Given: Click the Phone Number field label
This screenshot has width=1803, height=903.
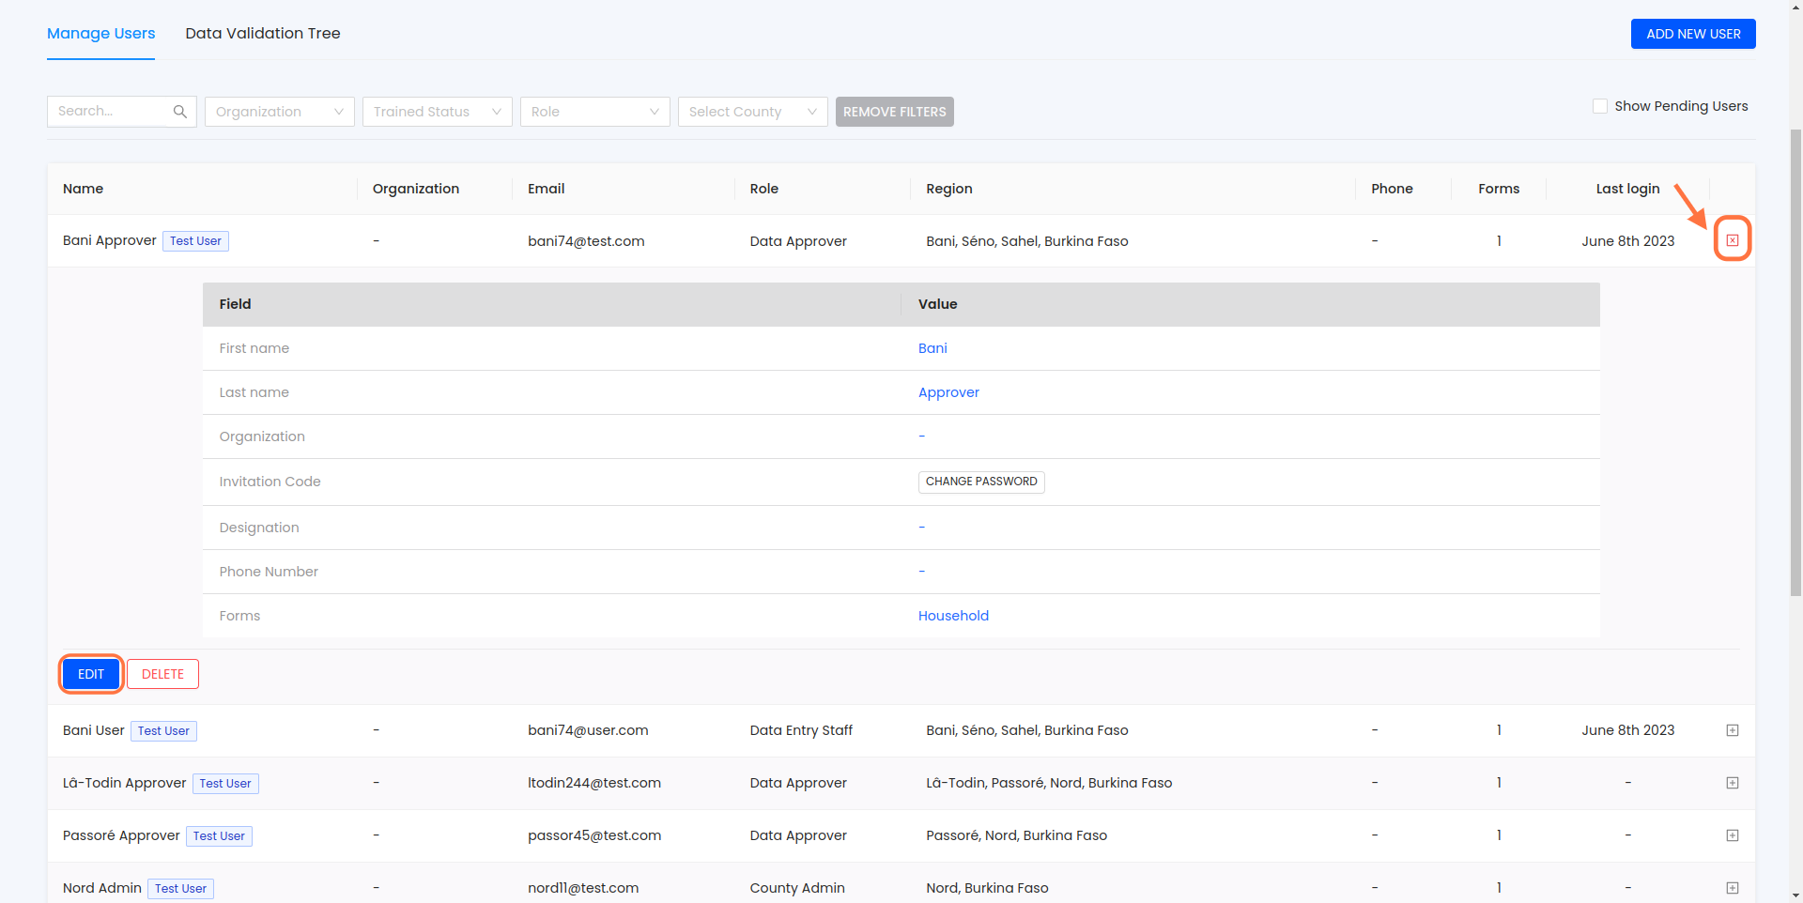Looking at the screenshot, I should [x=269, y=572].
